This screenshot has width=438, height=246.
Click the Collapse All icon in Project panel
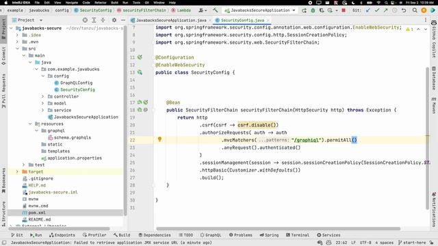click(x=103, y=20)
